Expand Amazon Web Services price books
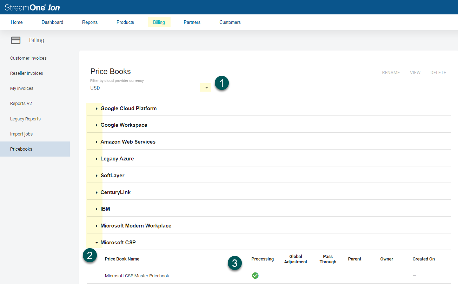Viewport: 458px width, 284px height. (97, 142)
